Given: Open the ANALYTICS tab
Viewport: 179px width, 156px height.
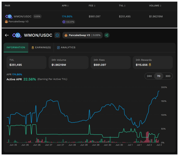Looking at the screenshot, I should pyautogui.click(x=66, y=48).
